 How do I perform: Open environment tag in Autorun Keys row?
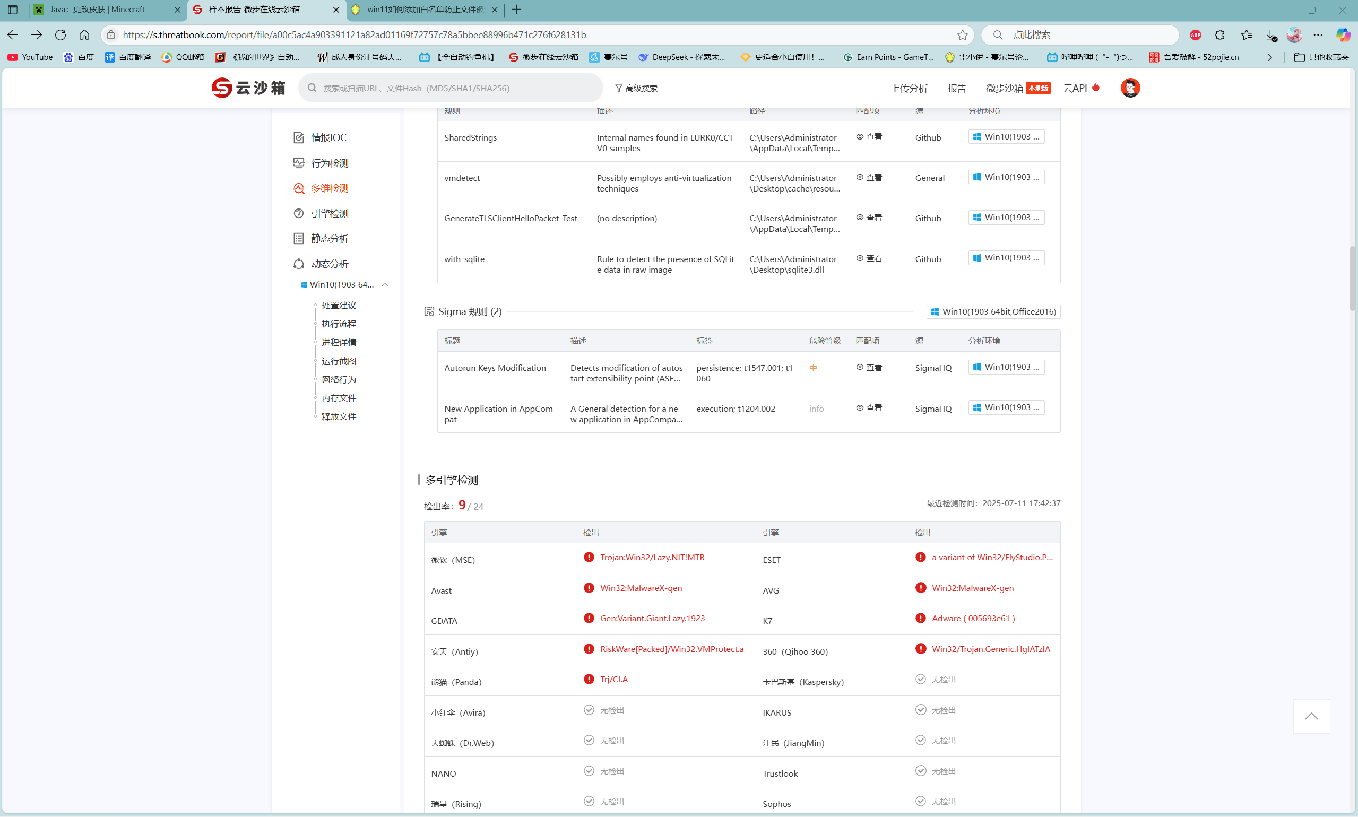point(1006,367)
